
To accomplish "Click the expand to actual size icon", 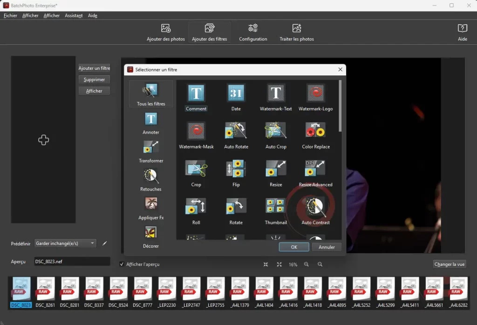I will [x=279, y=264].
